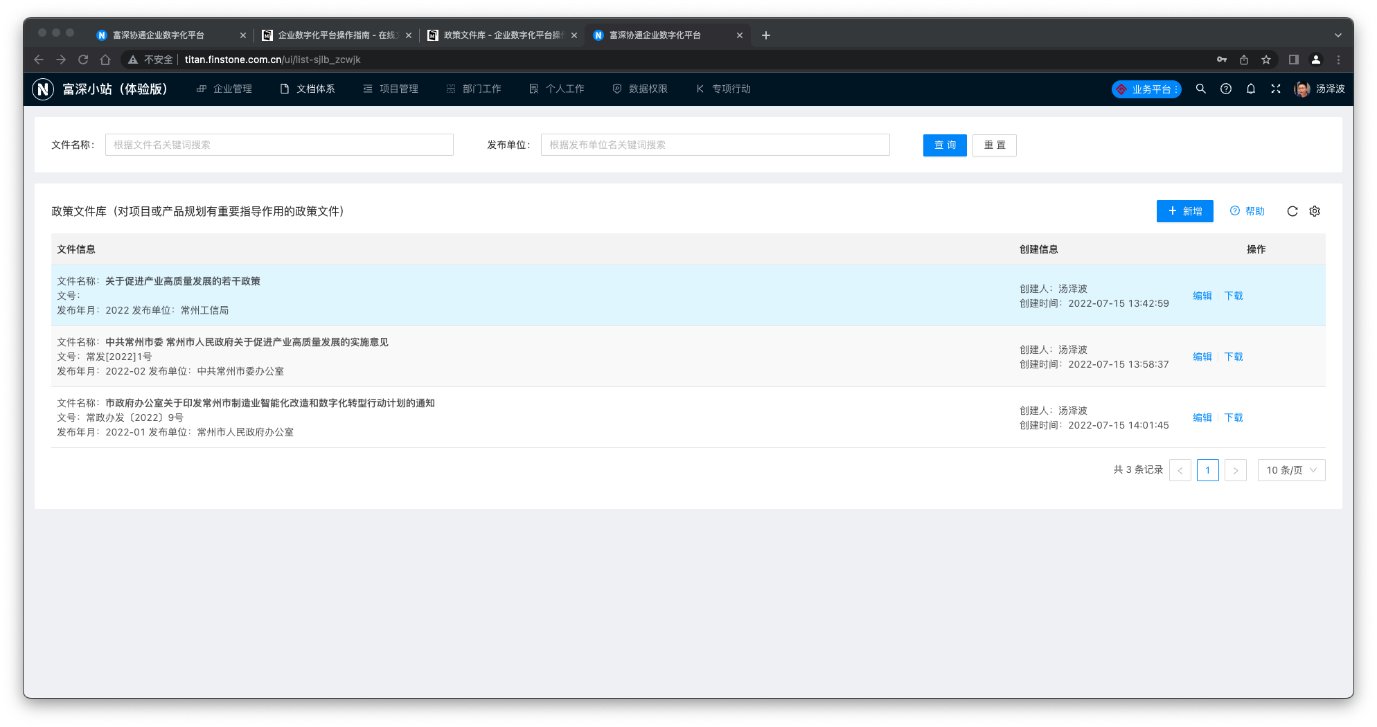Edit the 常政办发〔2022〕9号 row

tap(1202, 418)
